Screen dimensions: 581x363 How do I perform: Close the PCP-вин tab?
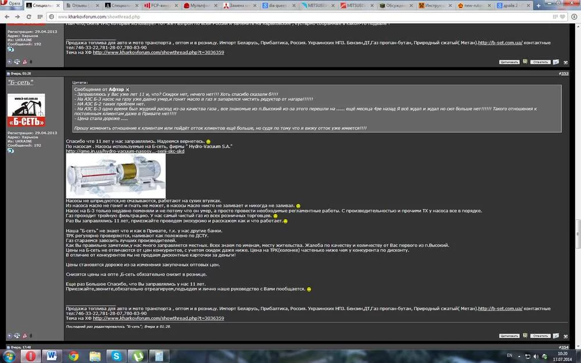point(176,6)
